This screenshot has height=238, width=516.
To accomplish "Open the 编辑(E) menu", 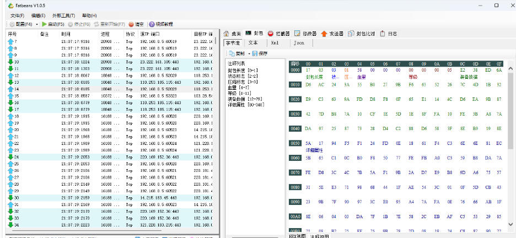I will click(38, 15).
